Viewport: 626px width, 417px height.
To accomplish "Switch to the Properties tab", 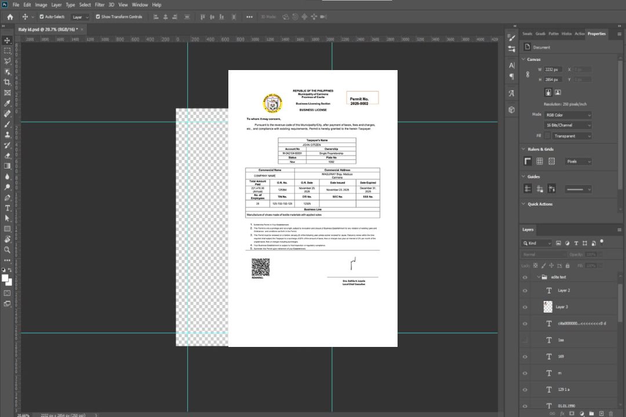I will [x=596, y=34].
